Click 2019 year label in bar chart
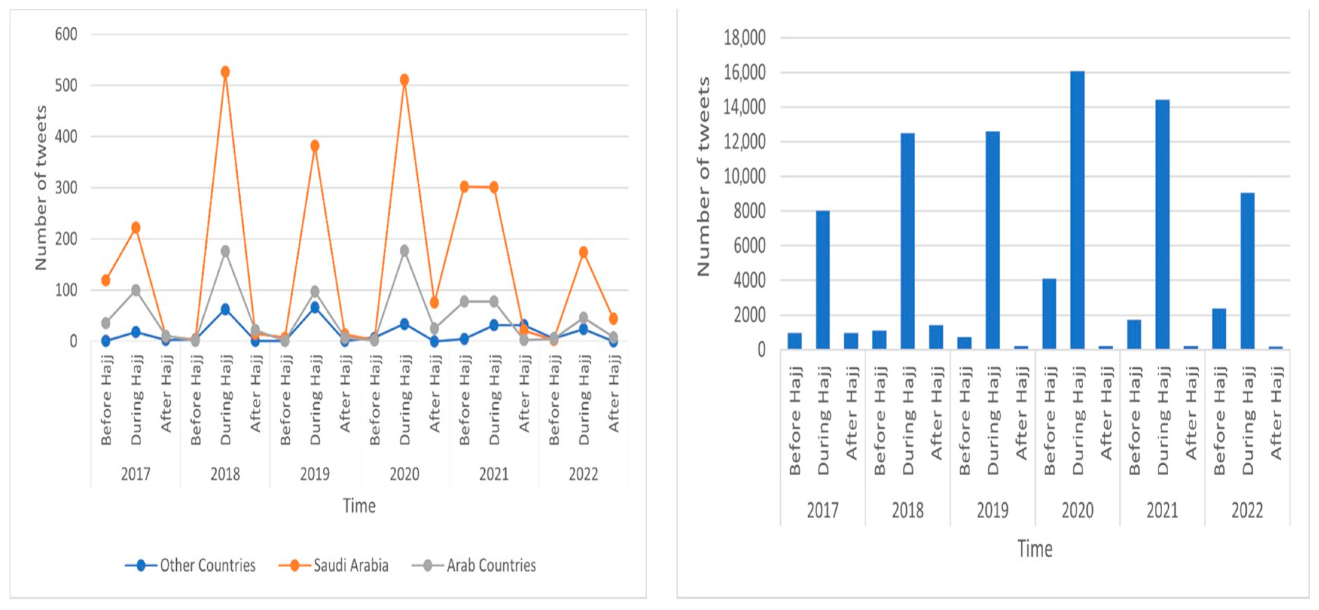 (x=992, y=511)
